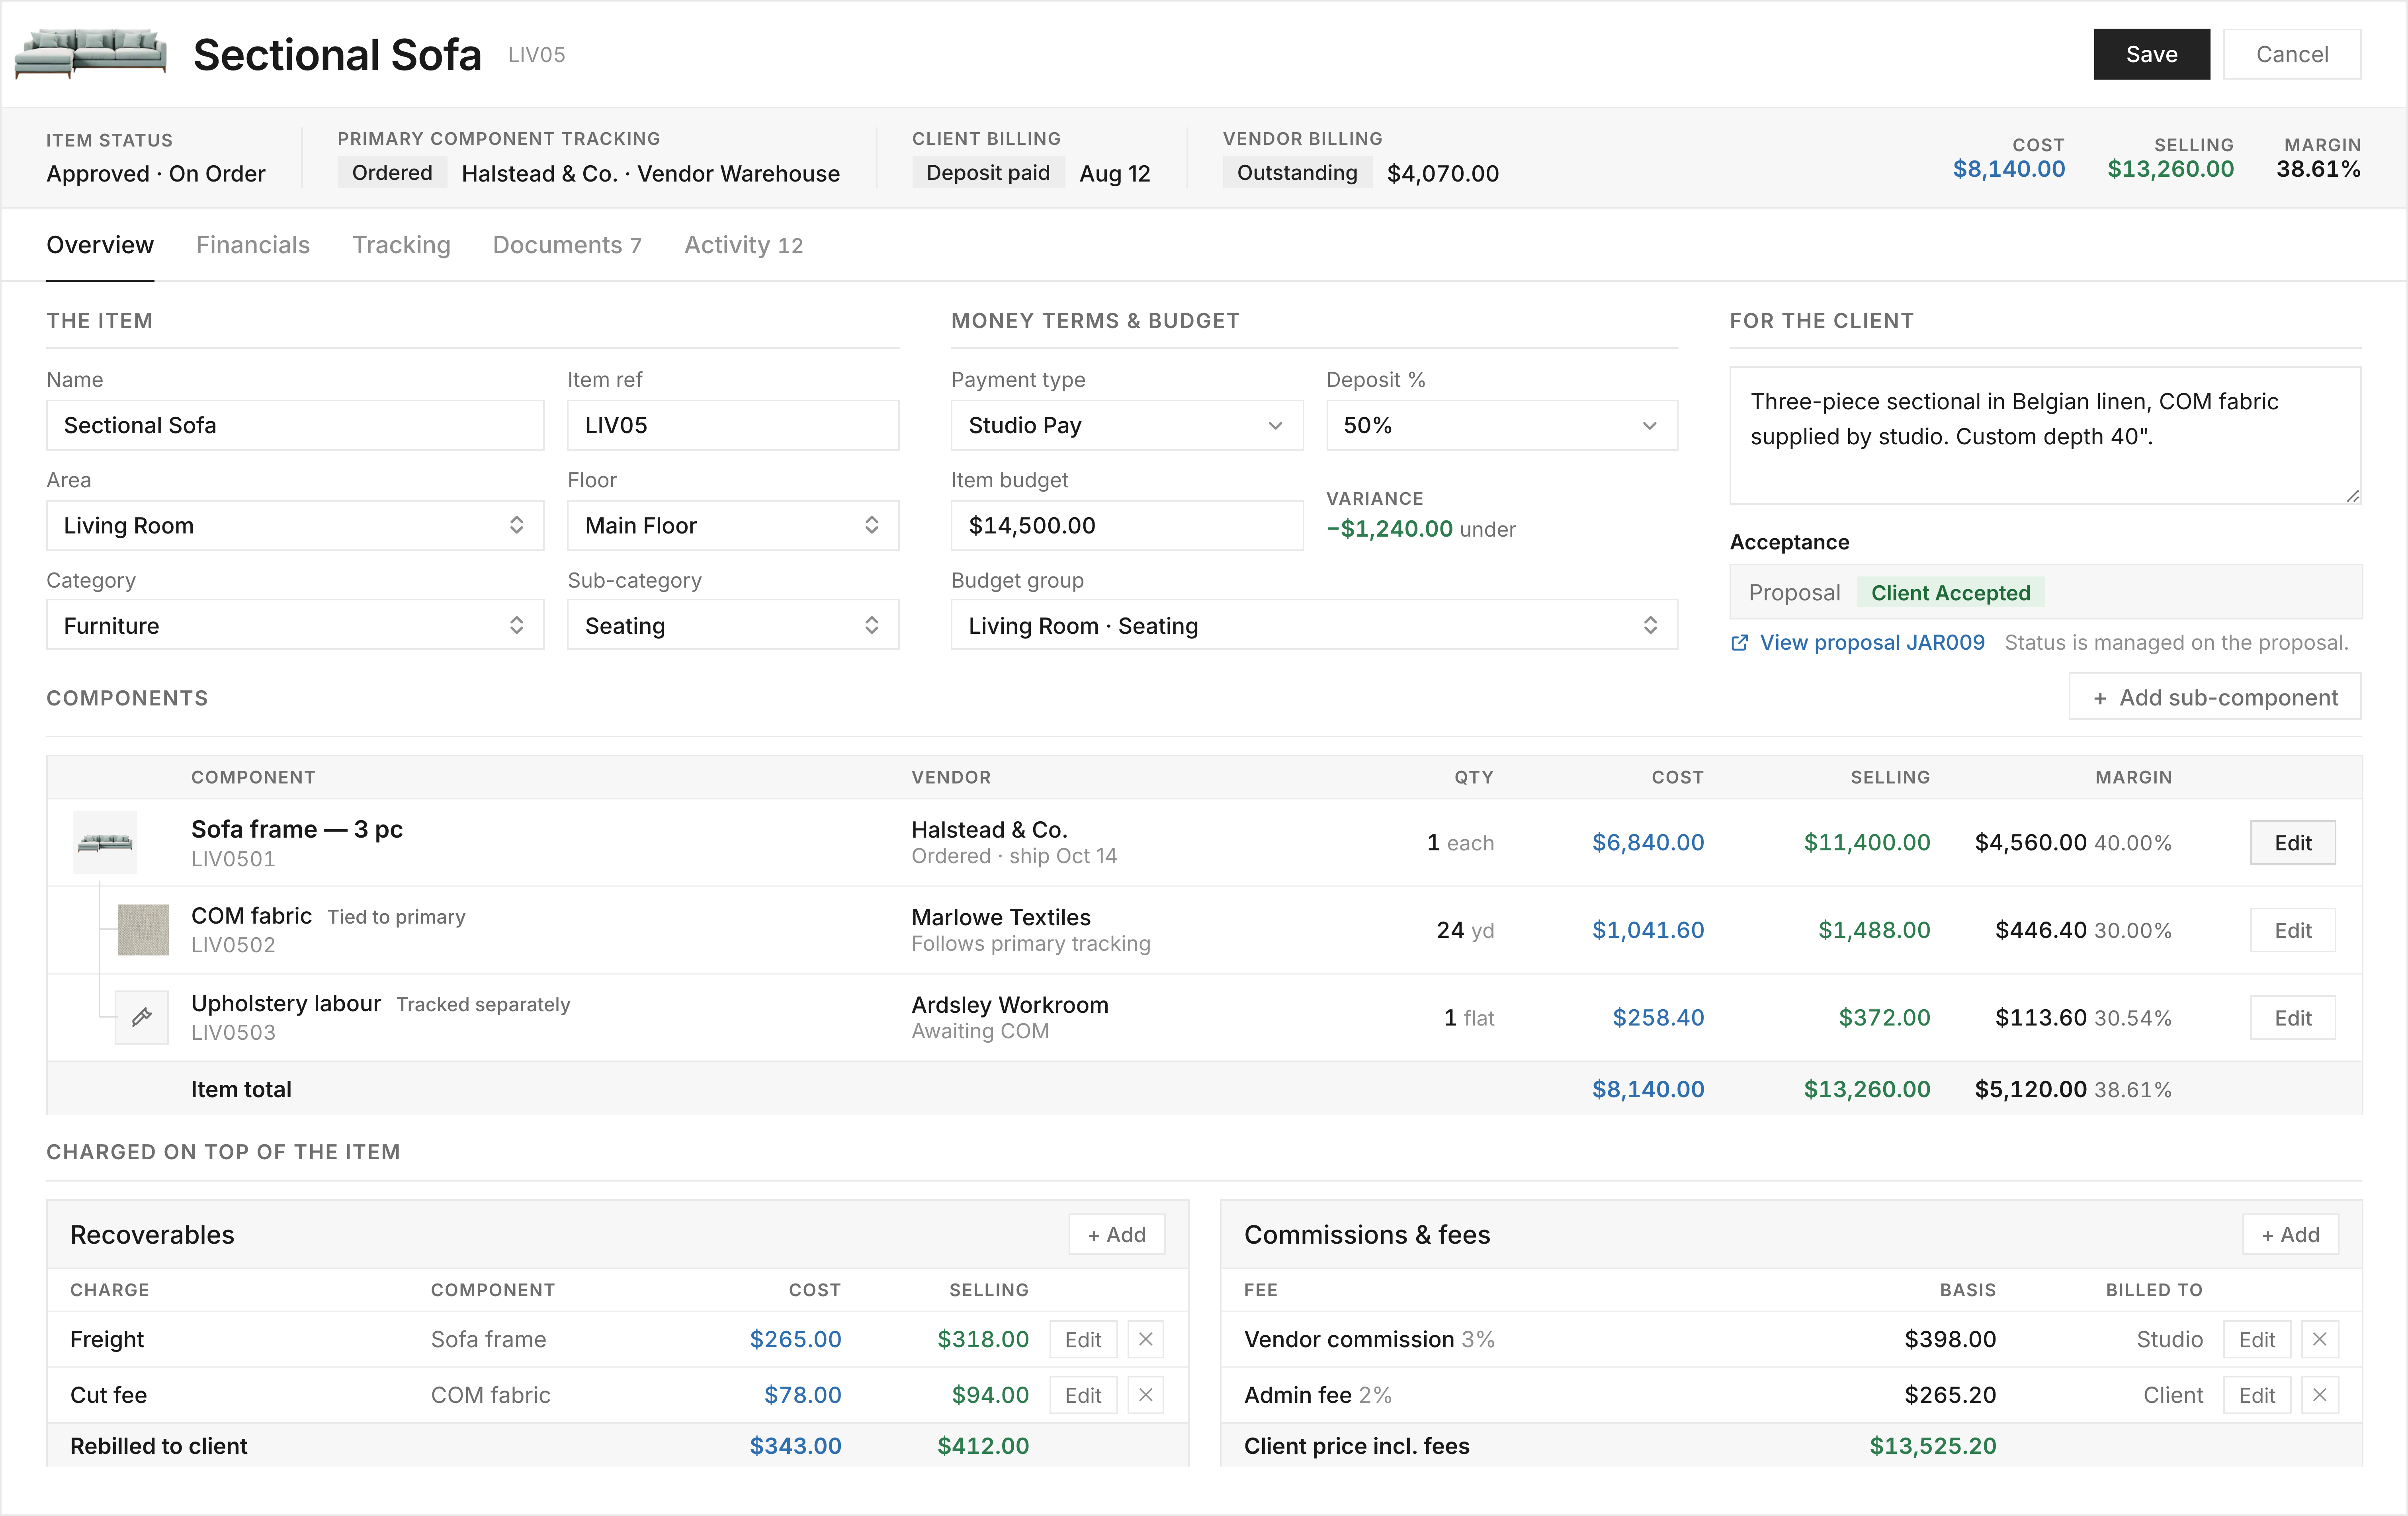This screenshot has width=2408, height=1516.
Task: Click the Rebilled to client selling total $412.00
Action: pyautogui.click(x=983, y=1446)
